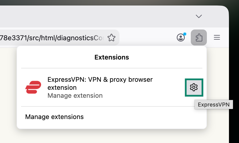Viewport: 239px width, 143px height.
Task: Click the Extensions panel header title
Action: tap(111, 57)
